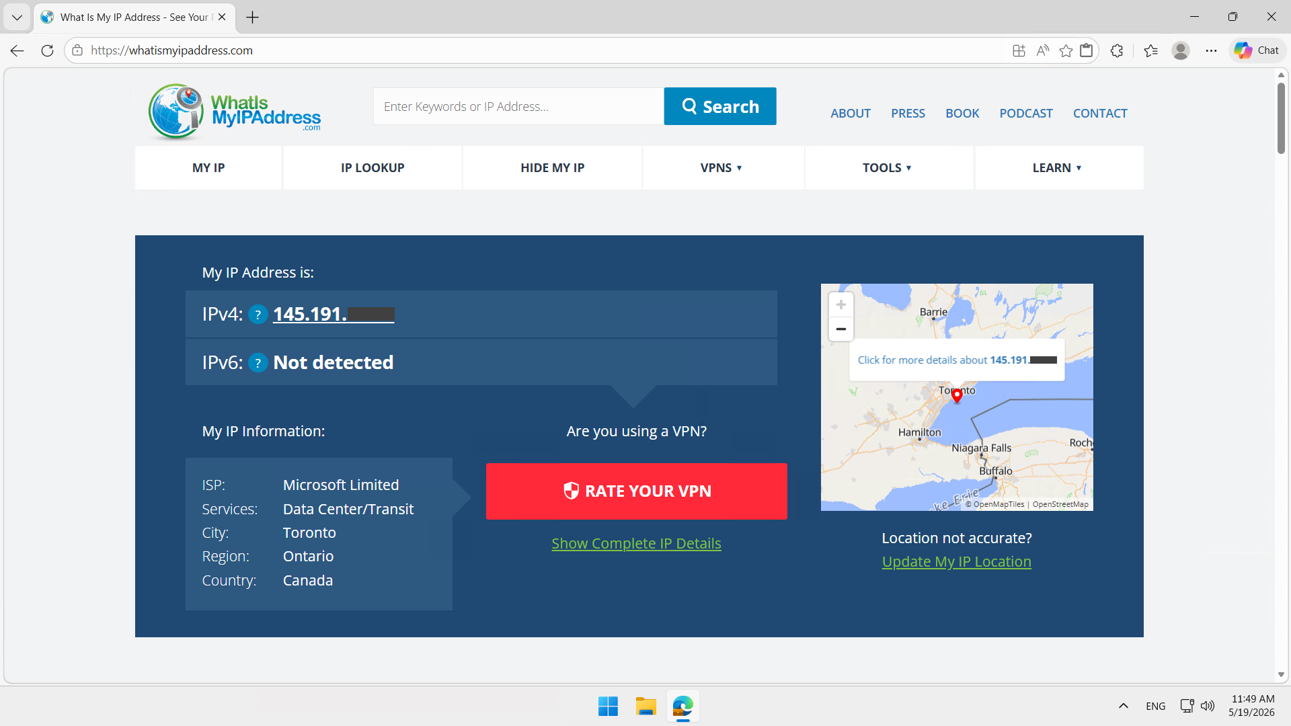
Task: Zoom out on the map
Action: click(x=840, y=329)
